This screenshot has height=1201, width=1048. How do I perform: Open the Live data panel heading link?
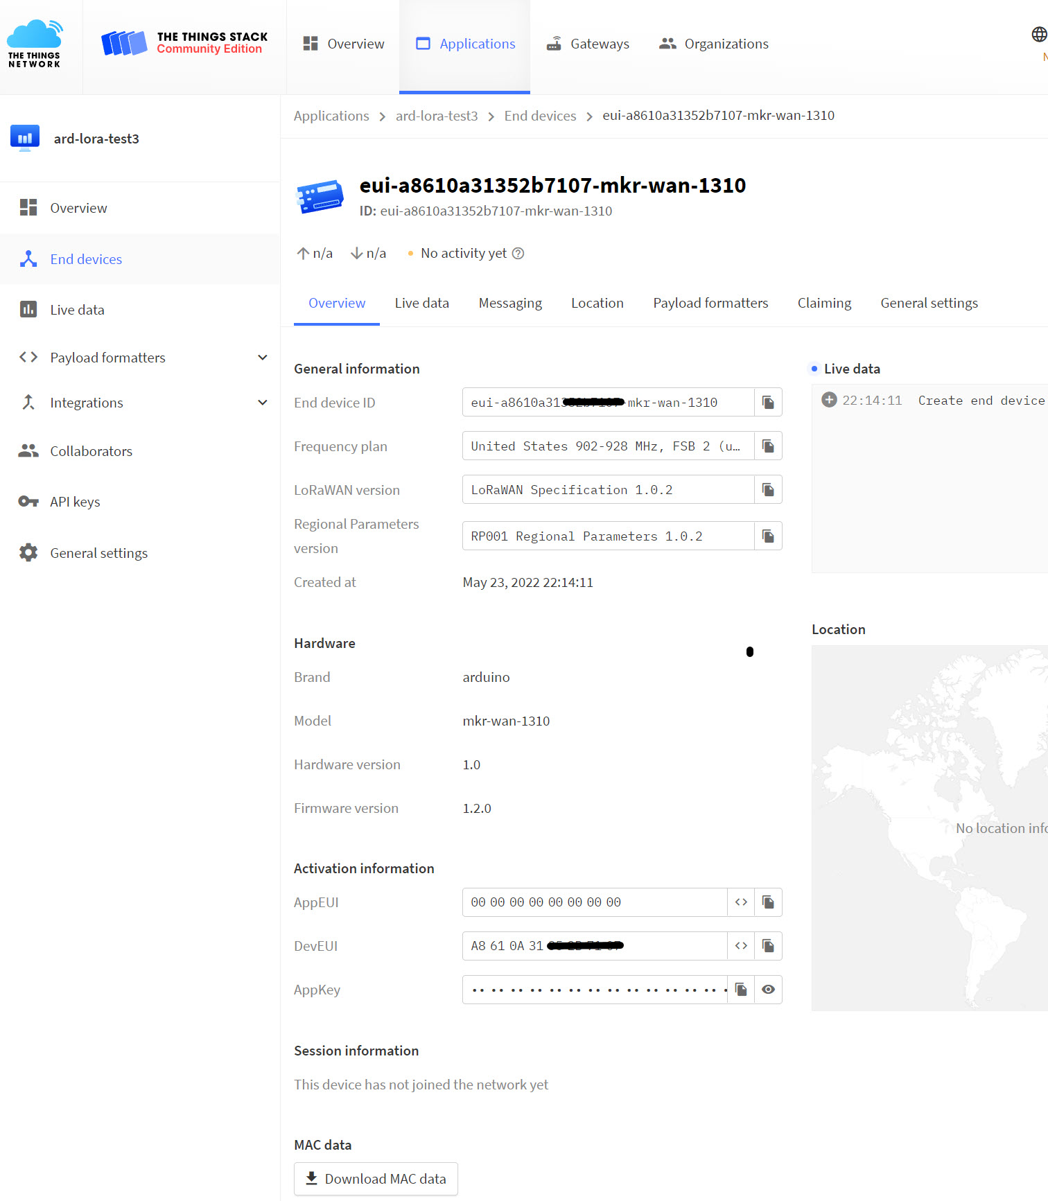(852, 369)
